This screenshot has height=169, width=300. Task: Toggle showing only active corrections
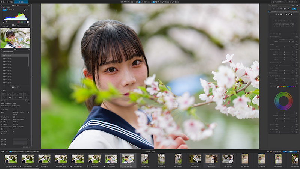point(297,6)
